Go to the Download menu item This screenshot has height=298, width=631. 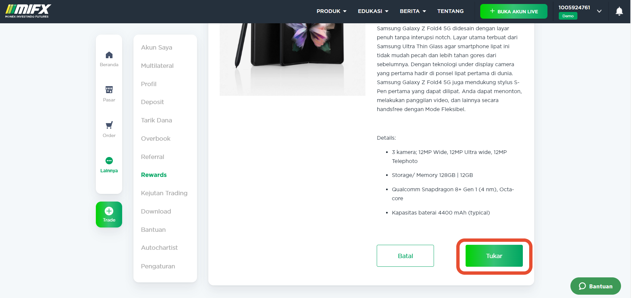point(156,212)
